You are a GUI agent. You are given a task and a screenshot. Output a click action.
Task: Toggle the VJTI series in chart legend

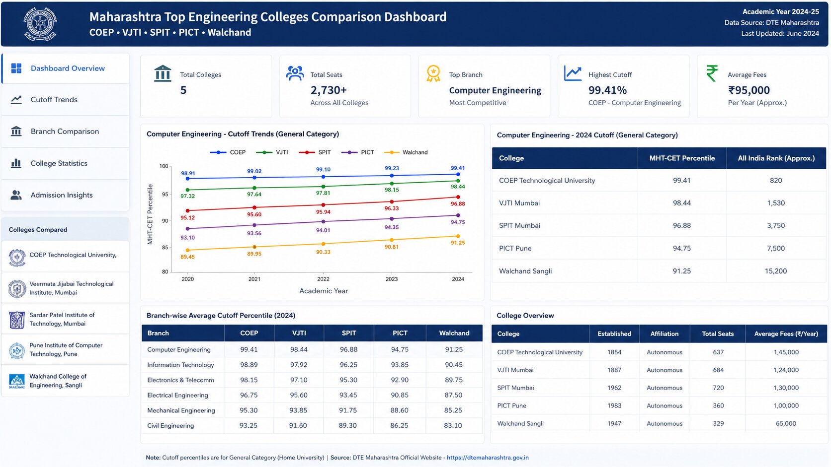click(272, 152)
